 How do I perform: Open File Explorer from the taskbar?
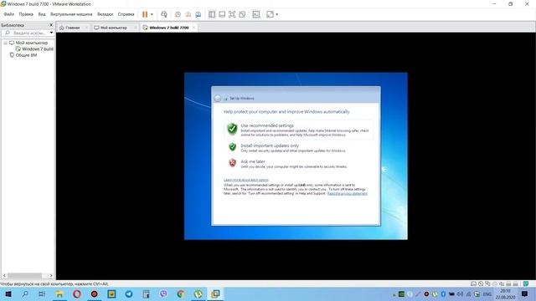59,293
